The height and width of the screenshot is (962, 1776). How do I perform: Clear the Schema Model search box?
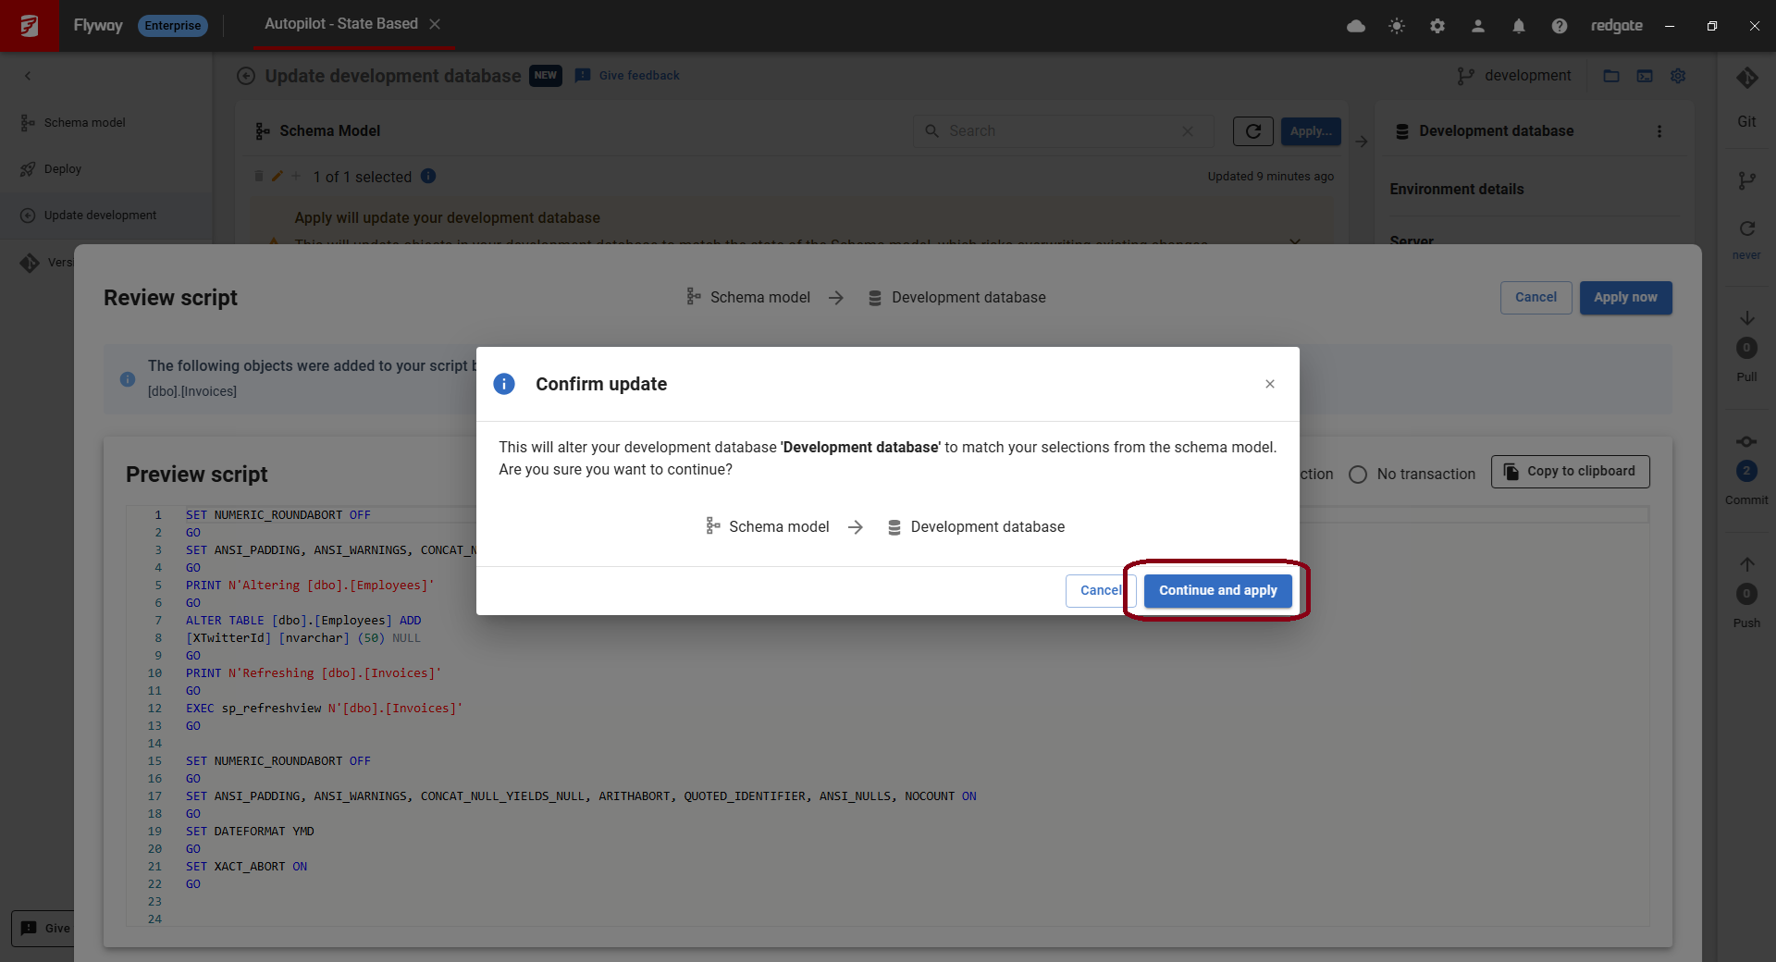(1188, 131)
